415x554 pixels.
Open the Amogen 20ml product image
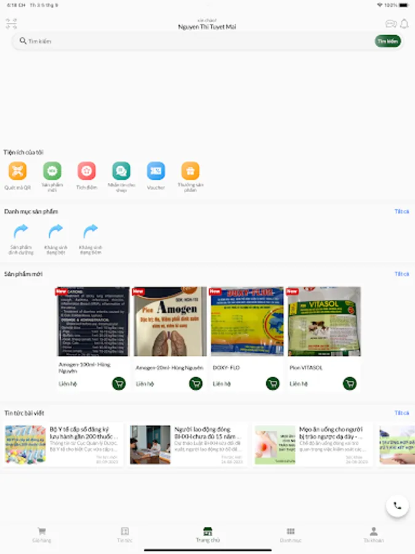[170, 321]
